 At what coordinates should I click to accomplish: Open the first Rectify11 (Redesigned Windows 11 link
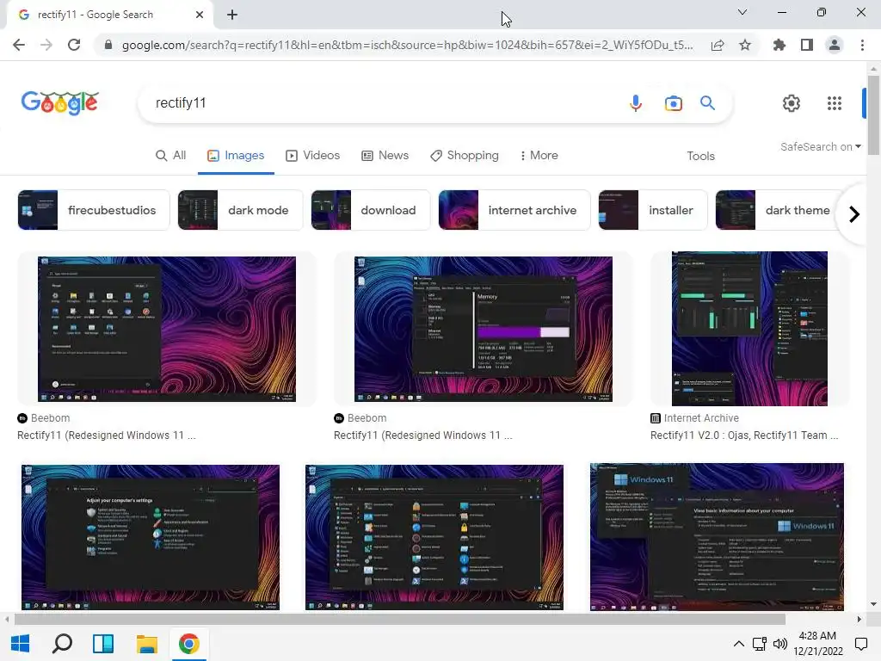pos(107,436)
